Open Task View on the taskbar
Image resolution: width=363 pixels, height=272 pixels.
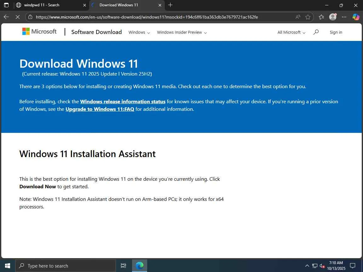pos(124,266)
